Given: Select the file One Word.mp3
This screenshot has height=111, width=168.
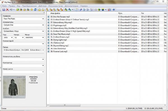Looking at the screenshot, I should 58,48.
